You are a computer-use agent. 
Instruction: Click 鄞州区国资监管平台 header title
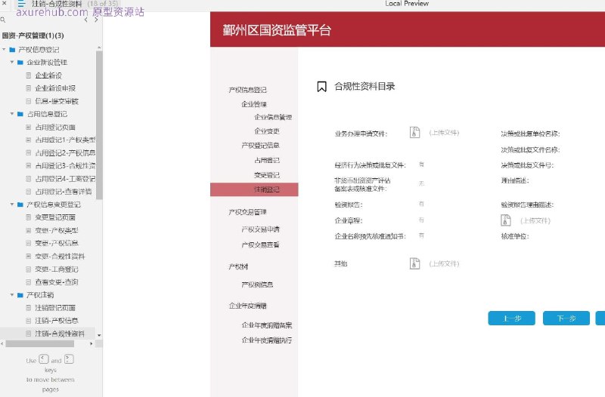(x=277, y=30)
